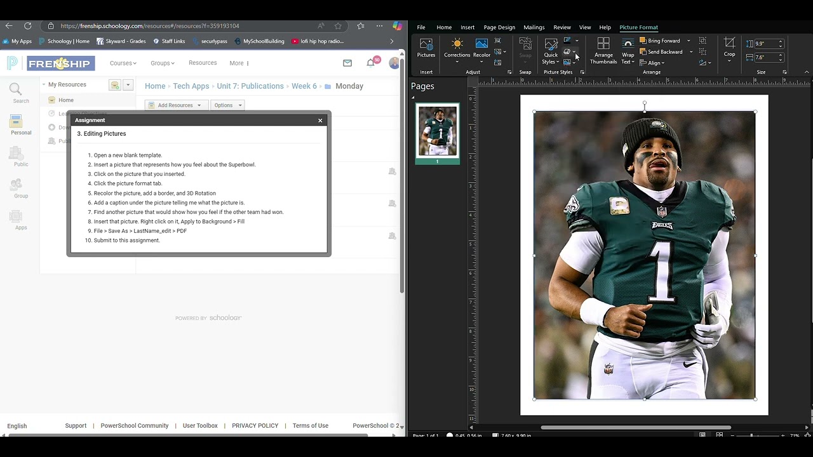Screen dimensions: 813x457
Task: Open the Picture Styles dialog launcher
Action: (582, 72)
